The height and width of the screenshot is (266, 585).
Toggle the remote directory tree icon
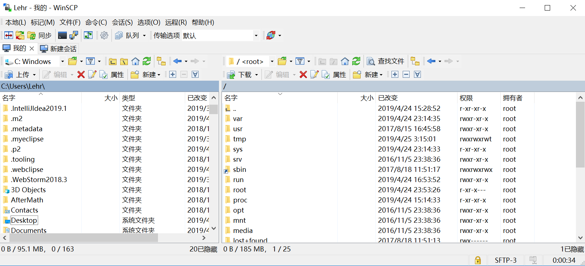(x=415, y=61)
